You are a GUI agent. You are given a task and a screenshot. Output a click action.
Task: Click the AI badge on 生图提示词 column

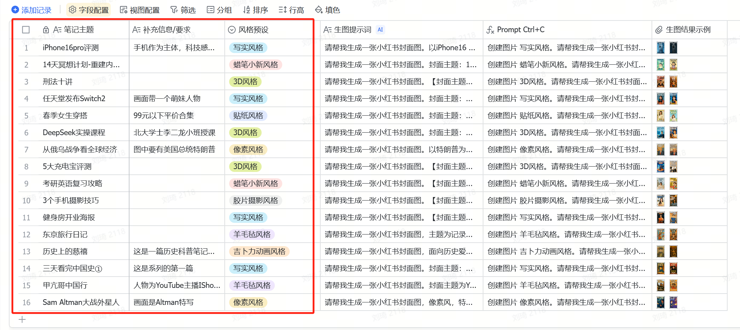coord(380,30)
